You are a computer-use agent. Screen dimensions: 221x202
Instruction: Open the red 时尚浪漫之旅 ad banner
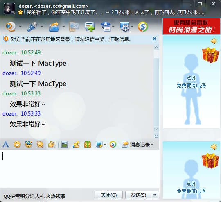pyautogui.click(x=192, y=26)
